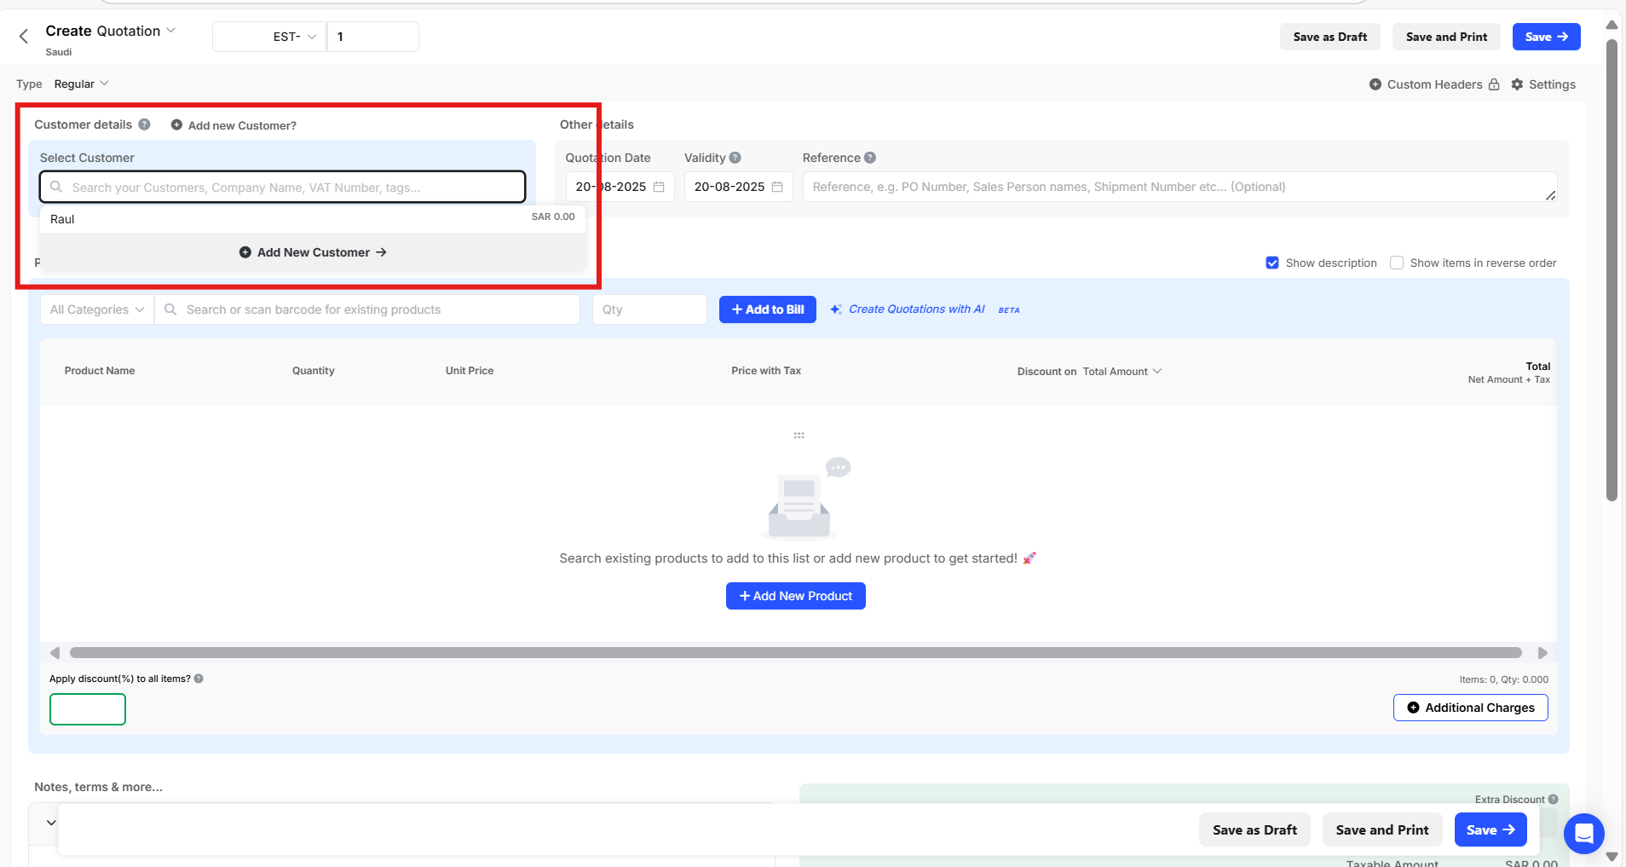Toggle Show items in reverse order
The height and width of the screenshot is (867, 1626).
click(1397, 263)
